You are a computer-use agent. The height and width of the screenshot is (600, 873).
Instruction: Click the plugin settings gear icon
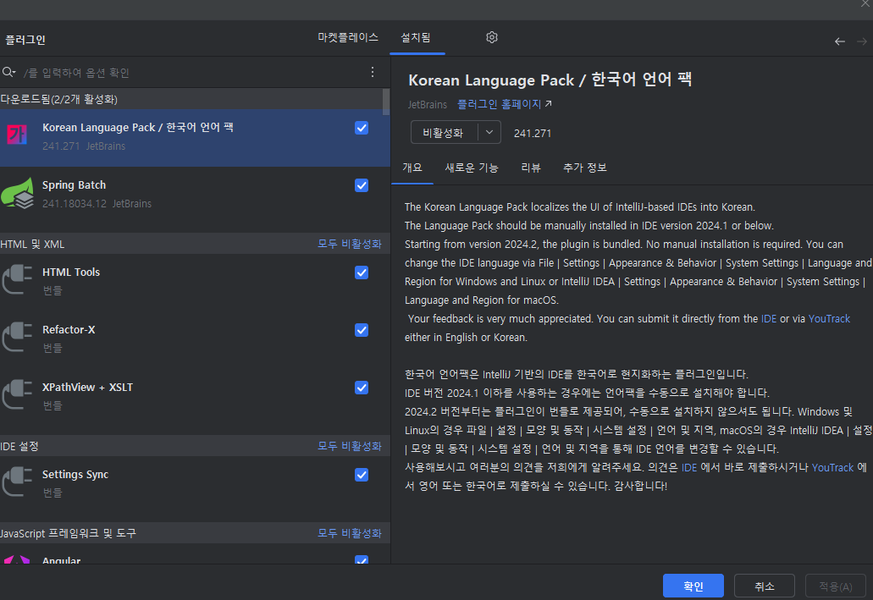coord(491,37)
